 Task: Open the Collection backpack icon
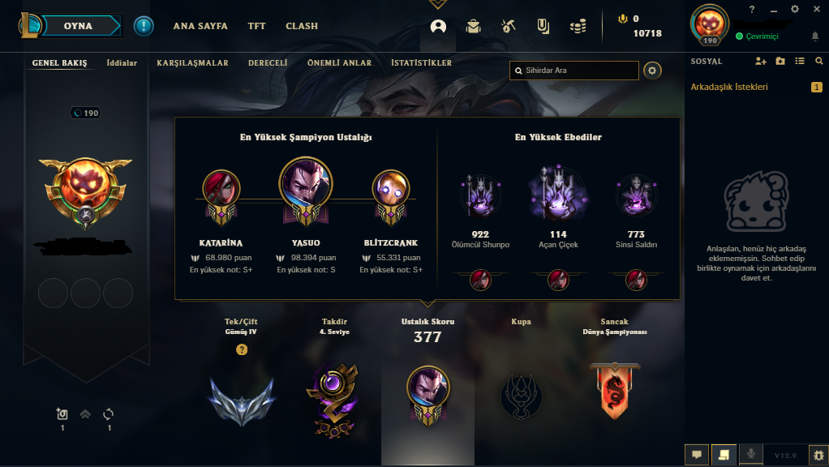473,26
